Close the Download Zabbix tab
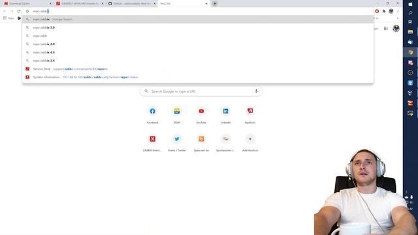Viewport: 418px width, 235px height. (x=50, y=4)
